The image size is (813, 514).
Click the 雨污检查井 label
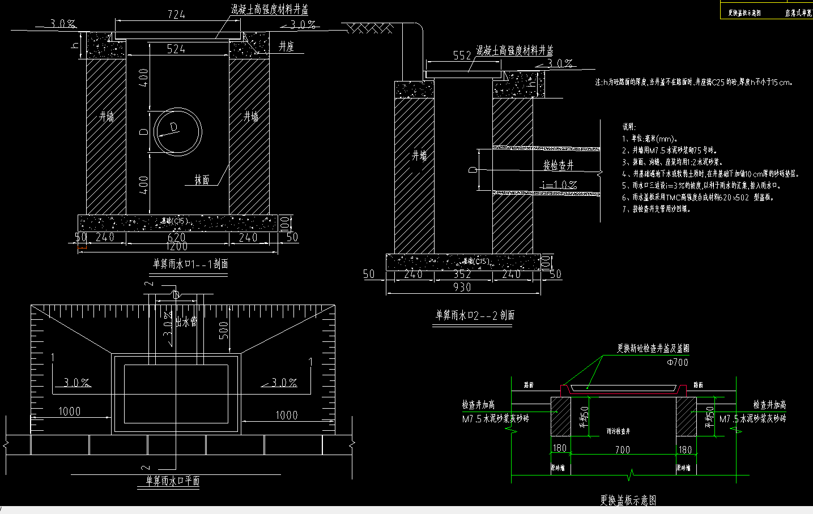coord(618,431)
